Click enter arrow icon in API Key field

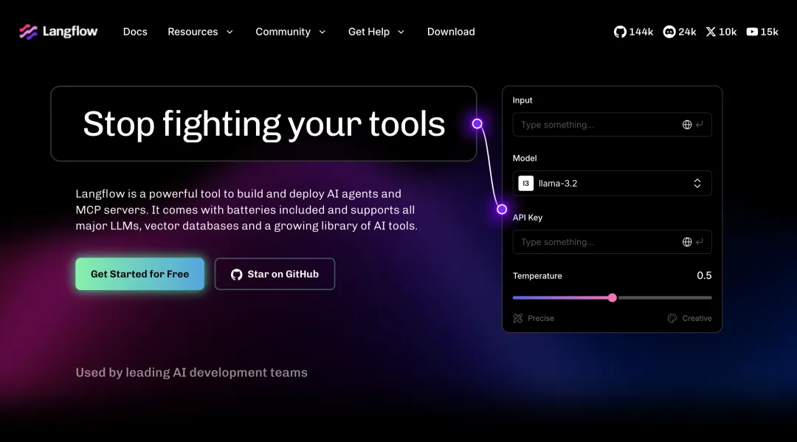click(x=700, y=242)
